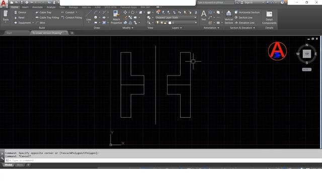Screen dimensions: 322x181
Task: Click the layer color white swatch
Action: 170,23
